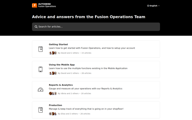The width and height of the screenshot is (192, 120).
Task: Click the Getting Started description text
Action: pos(92,48)
